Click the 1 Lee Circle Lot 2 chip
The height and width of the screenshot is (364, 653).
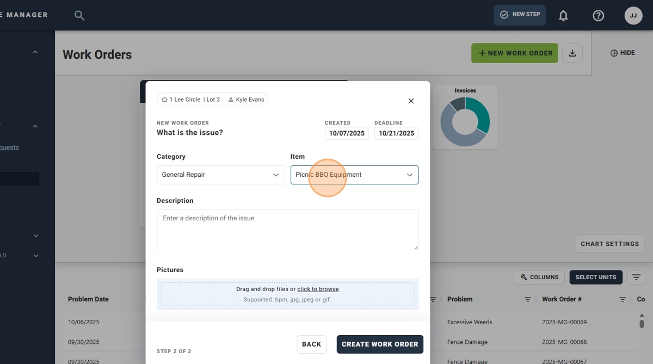191,100
